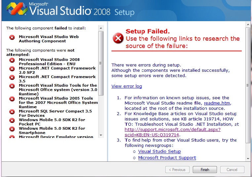Select 'Microsoft .NET Compact Framework 2.0 SP2' item

pos(57,70)
